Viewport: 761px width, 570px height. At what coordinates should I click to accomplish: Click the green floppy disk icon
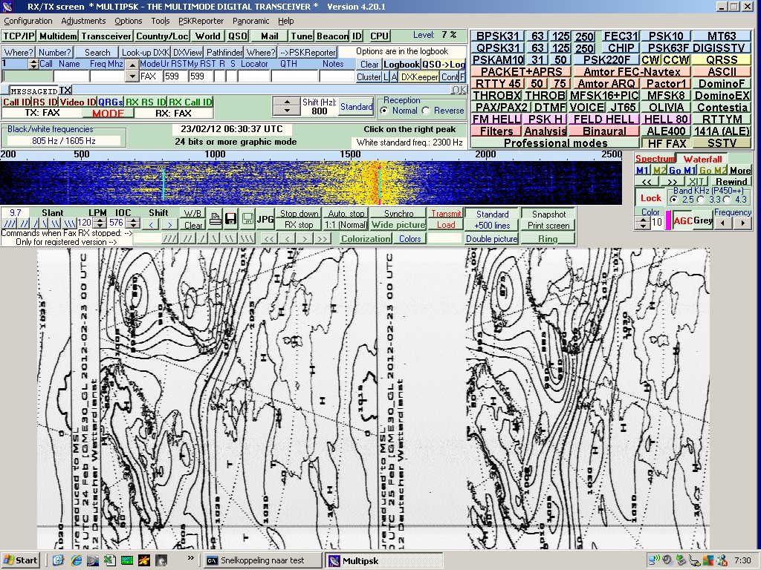click(247, 219)
